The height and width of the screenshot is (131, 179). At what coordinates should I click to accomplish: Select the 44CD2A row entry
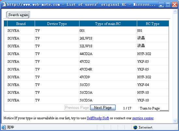(86, 54)
